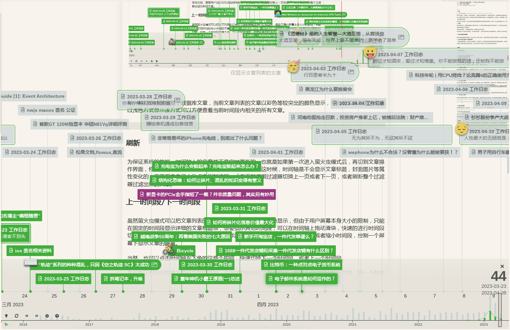Open "结构化思维" article entry
Image resolution: width=510 pixels, height=330 pixels.
click(207, 180)
